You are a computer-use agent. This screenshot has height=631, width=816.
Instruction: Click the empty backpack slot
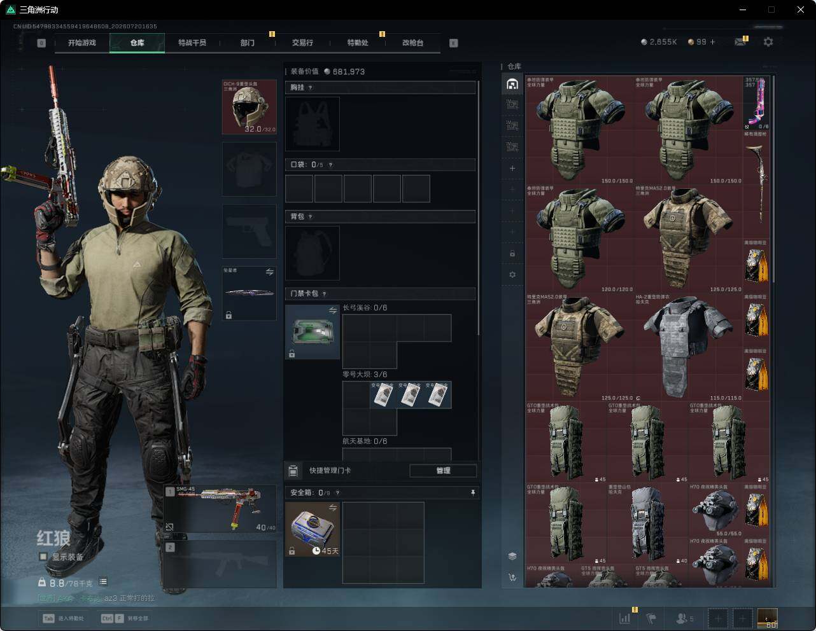(x=313, y=253)
